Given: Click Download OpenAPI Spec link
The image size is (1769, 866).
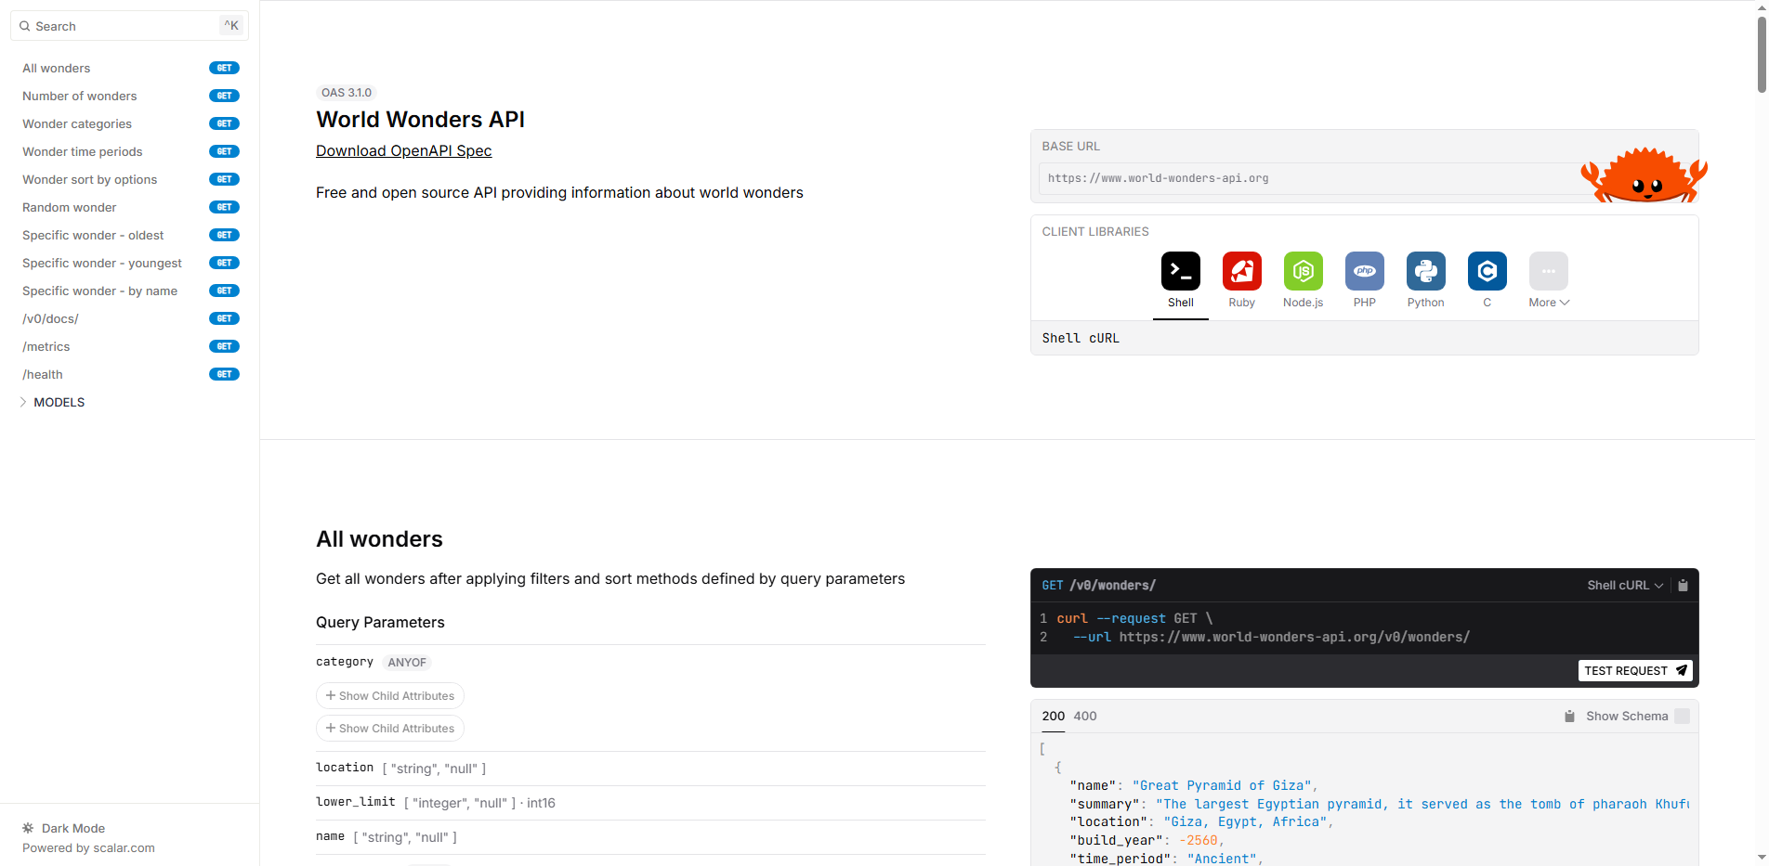Looking at the screenshot, I should pyautogui.click(x=403, y=151).
